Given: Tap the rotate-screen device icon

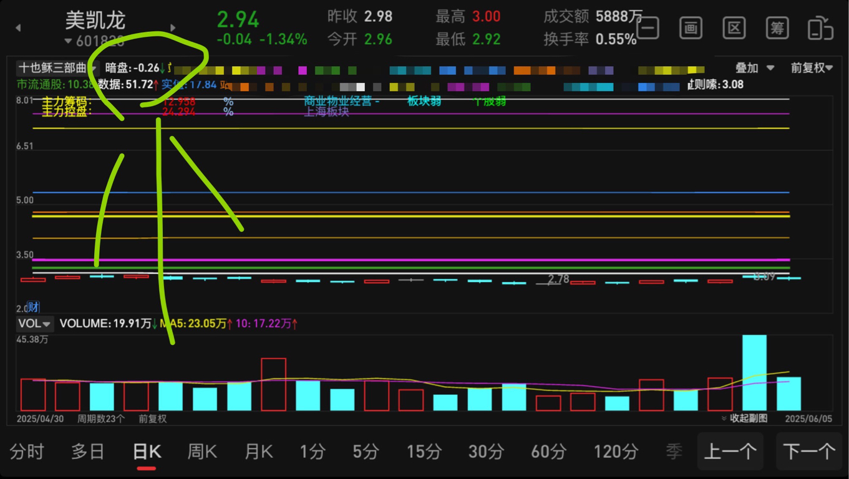Looking at the screenshot, I should click(x=820, y=28).
